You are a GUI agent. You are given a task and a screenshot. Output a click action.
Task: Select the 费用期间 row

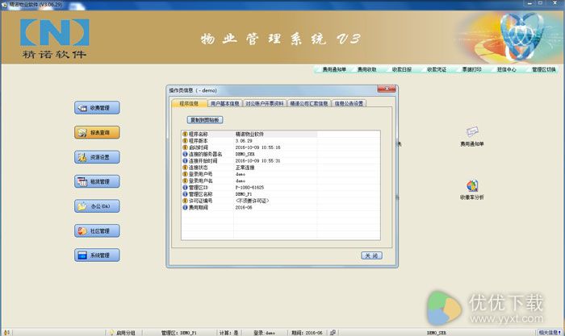pyautogui.click(x=280, y=208)
